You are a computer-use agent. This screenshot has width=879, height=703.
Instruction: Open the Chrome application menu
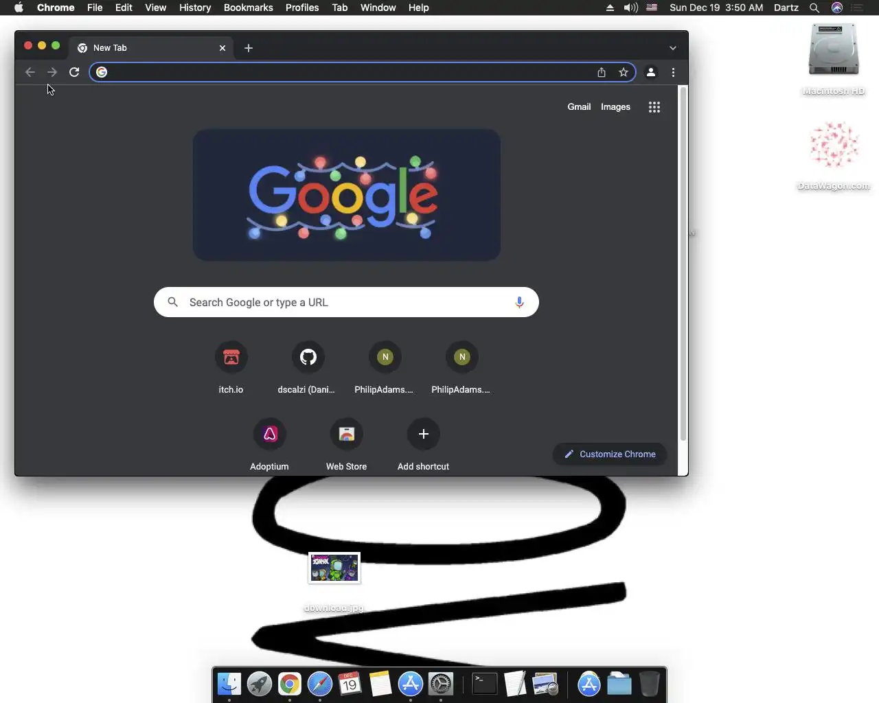pos(56,8)
